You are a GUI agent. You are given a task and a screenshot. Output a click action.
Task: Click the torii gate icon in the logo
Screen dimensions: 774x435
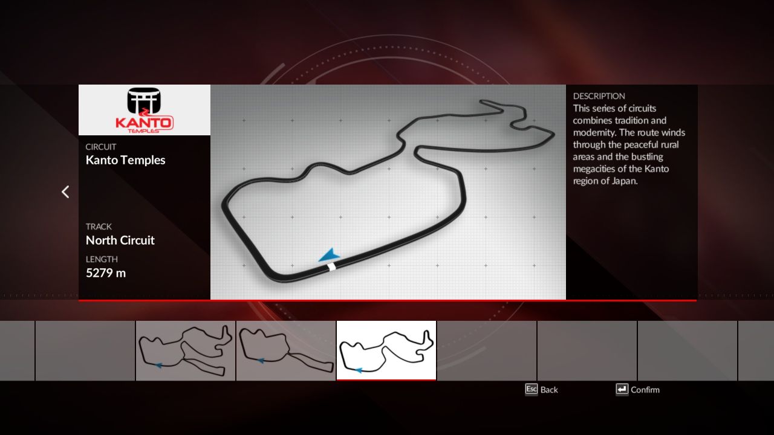click(x=144, y=100)
